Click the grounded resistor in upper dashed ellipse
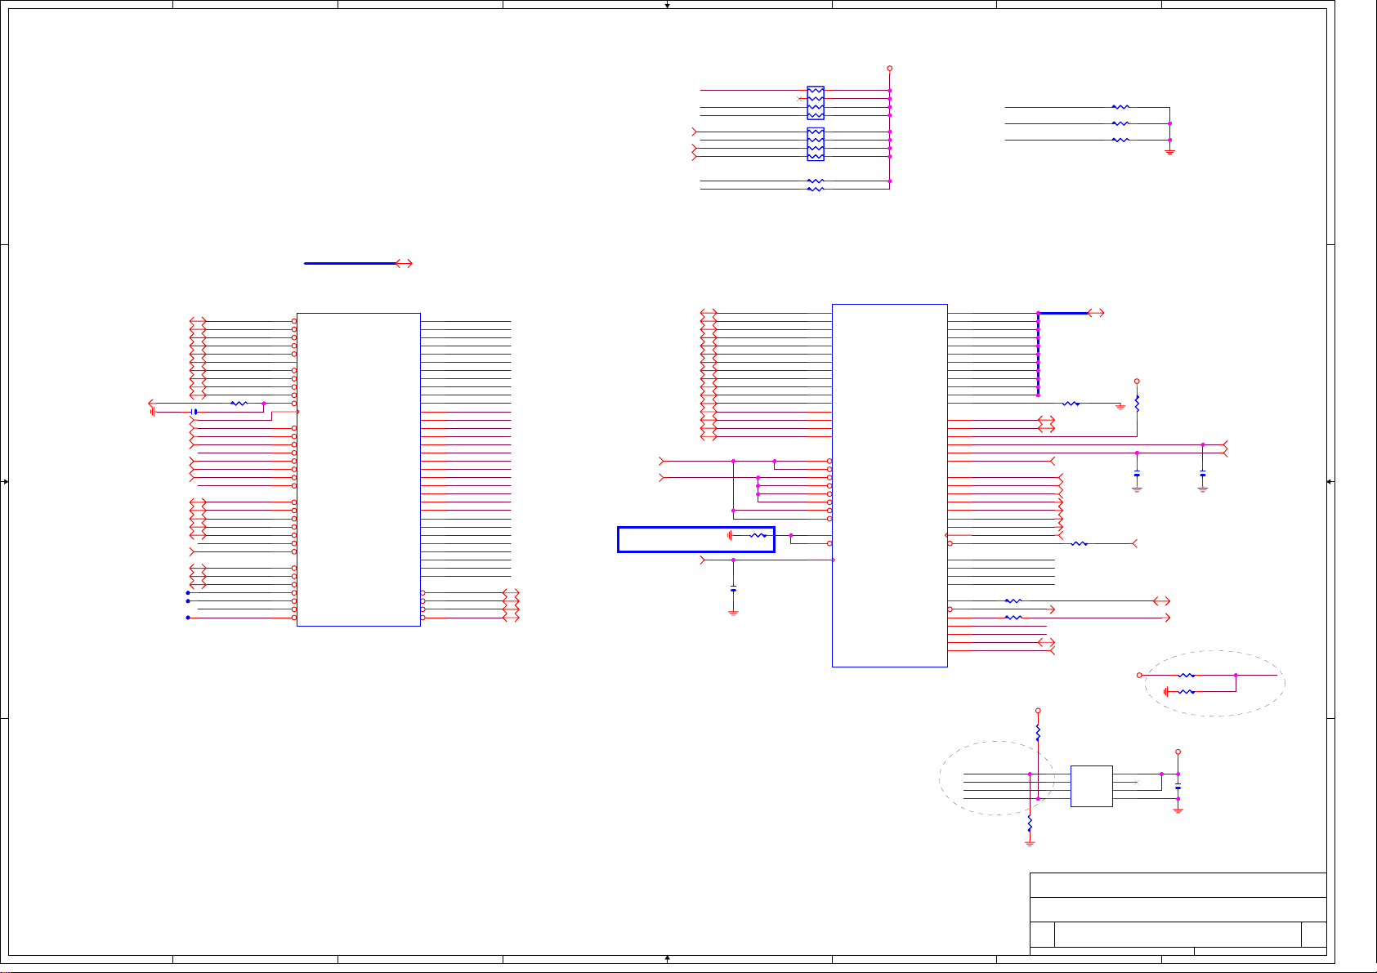The image size is (1377, 973). click(1187, 692)
